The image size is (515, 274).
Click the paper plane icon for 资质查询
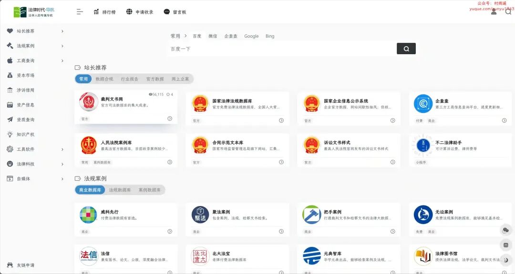(10, 119)
